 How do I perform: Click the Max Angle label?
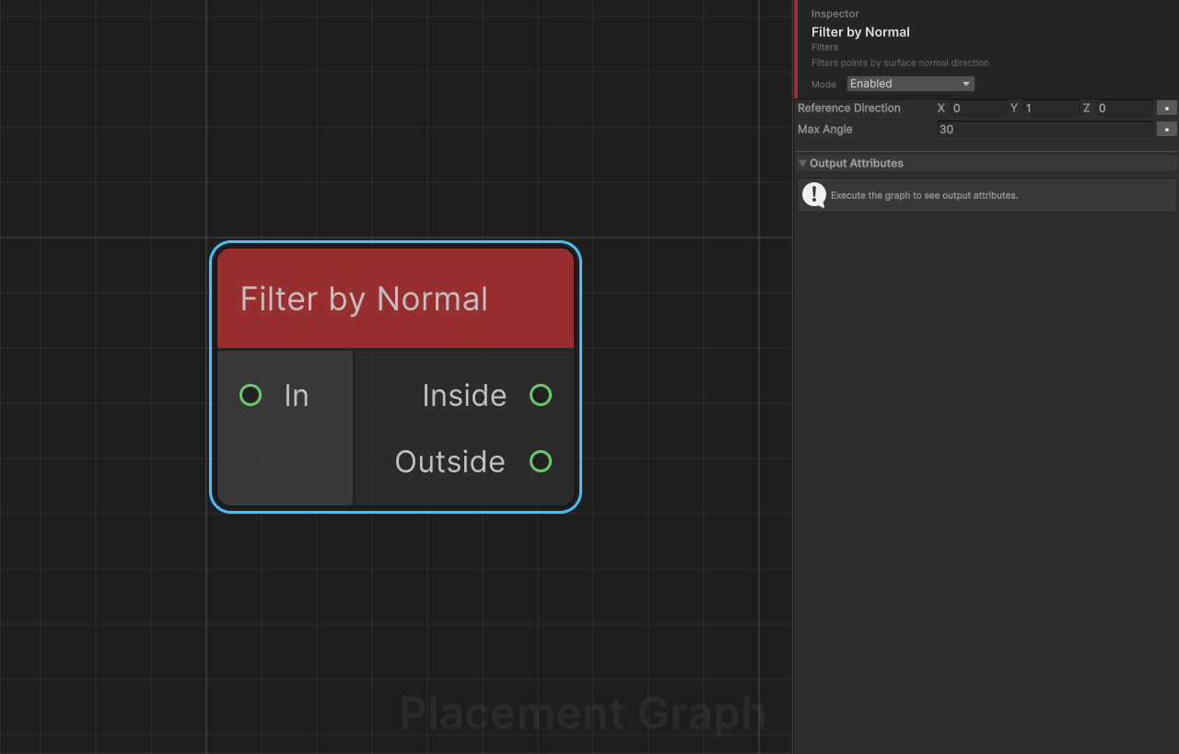pyautogui.click(x=825, y=129)
